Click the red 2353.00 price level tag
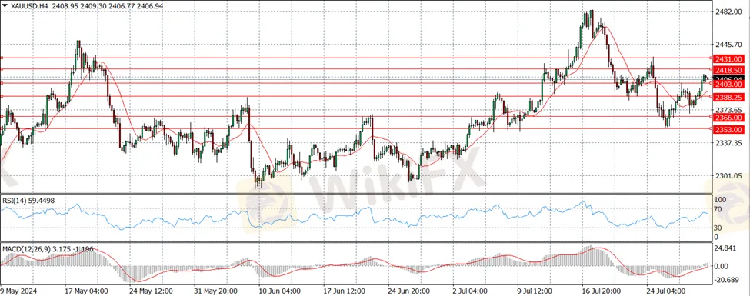 (728, 130)
